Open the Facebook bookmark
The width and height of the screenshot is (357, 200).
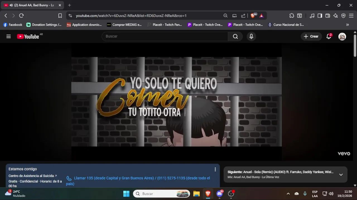tap(13, 25)
